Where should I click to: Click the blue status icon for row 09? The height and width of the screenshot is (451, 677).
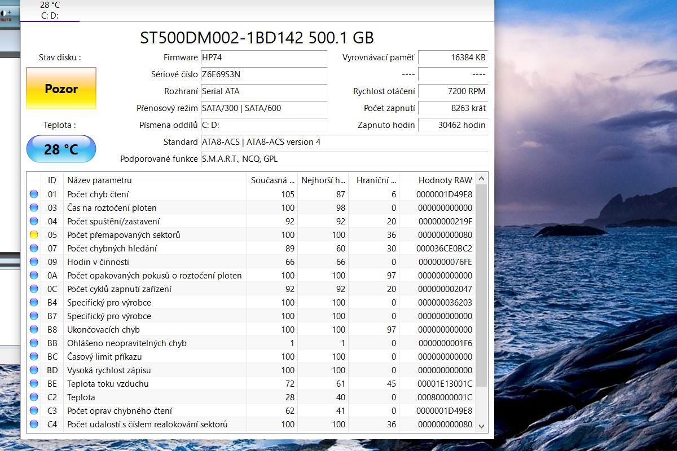pyautogui.click(x=34, y=262)
